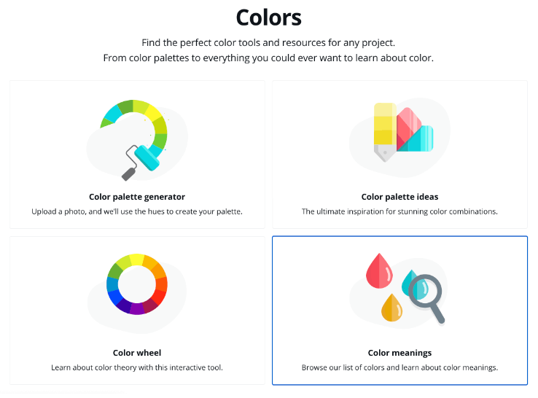This screenshot has width=538, height=398.
Task: Click the red droplet icon
Action: pos(379,270)
